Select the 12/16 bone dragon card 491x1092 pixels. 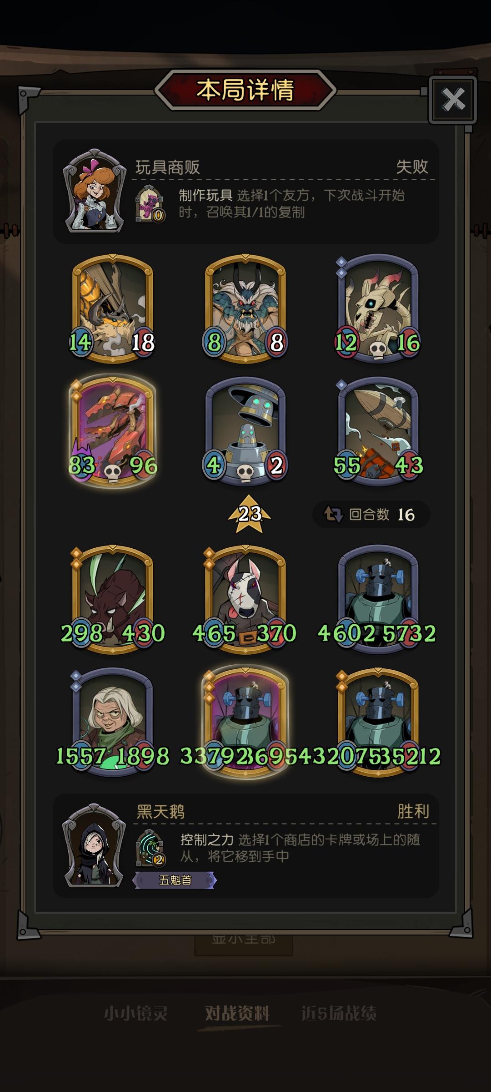tap(378, 309)
